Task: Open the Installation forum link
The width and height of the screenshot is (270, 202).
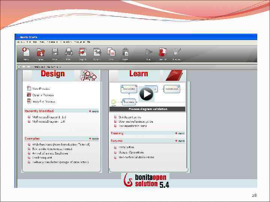Action: tap(126, 147)
